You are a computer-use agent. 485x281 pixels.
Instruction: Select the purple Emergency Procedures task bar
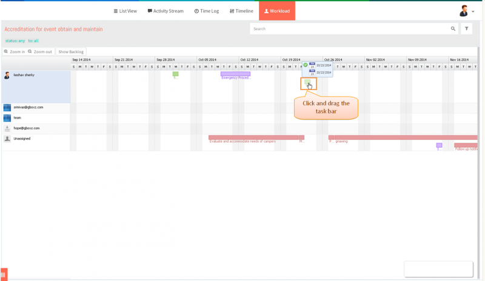pyautogui.click(x=235, y=74)
